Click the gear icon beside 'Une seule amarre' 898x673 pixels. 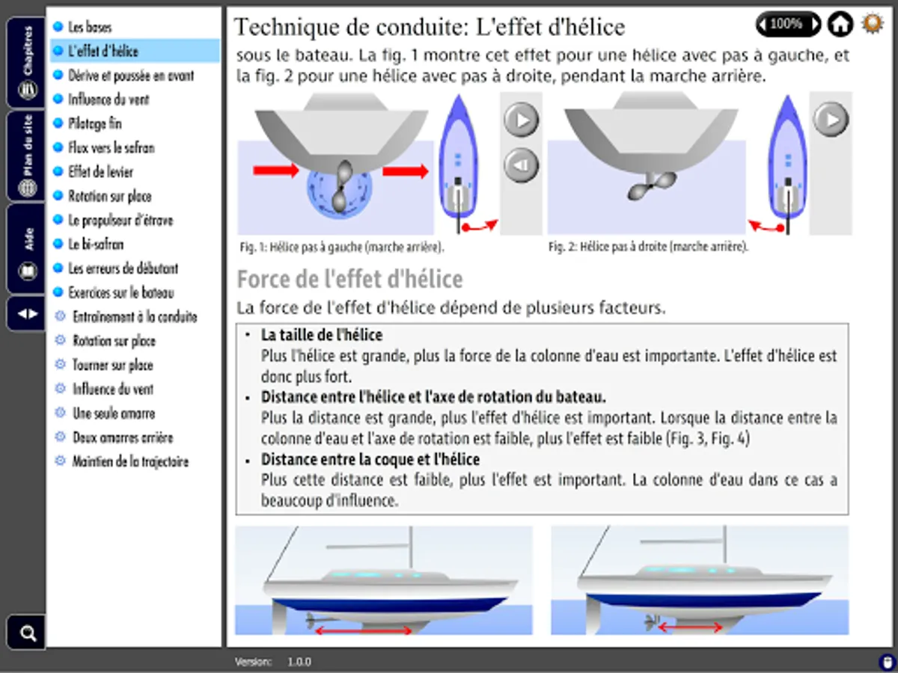coord(60,413)
